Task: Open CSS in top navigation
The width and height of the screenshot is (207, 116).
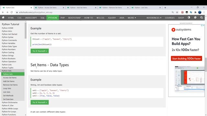Action: click(x=19, y=18)
